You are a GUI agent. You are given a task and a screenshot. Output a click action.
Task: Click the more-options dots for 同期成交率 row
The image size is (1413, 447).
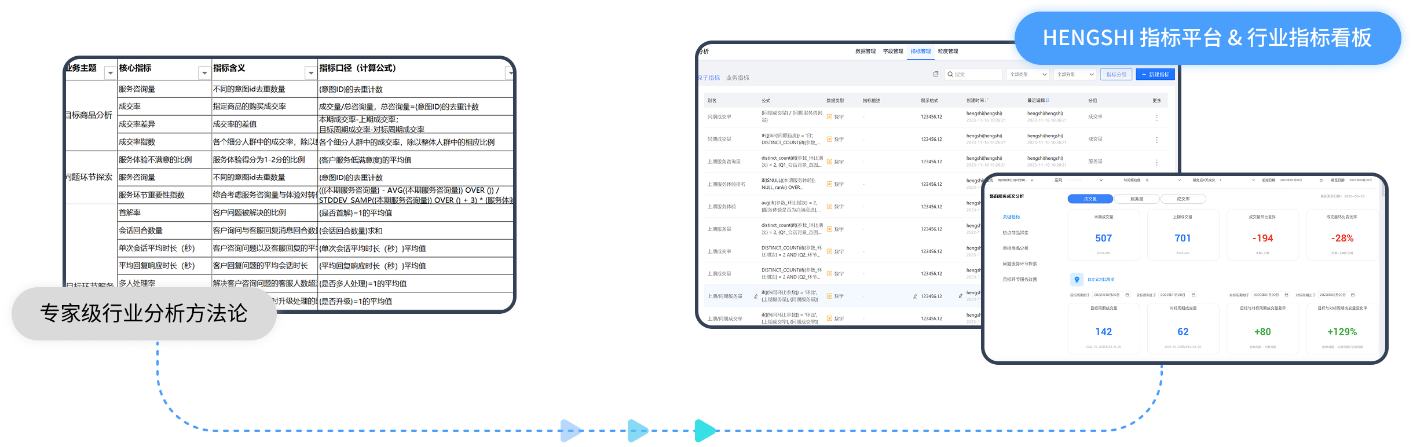coord(1156,118)
